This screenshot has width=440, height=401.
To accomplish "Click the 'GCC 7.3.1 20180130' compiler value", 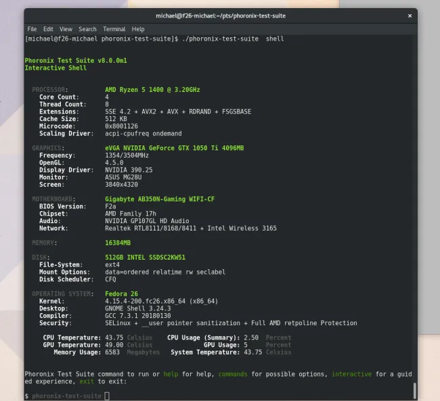I will coord(138,316).
